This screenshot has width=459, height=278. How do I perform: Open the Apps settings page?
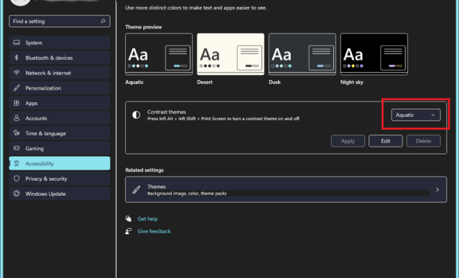point(60,103)
